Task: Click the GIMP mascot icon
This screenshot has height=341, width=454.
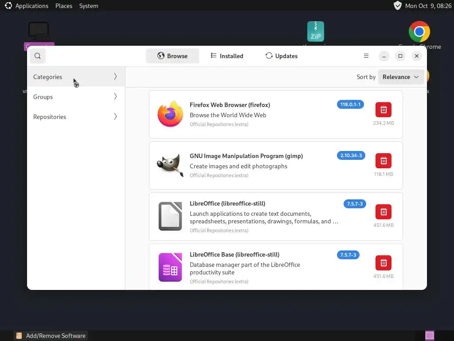Action: pos(170,165)
